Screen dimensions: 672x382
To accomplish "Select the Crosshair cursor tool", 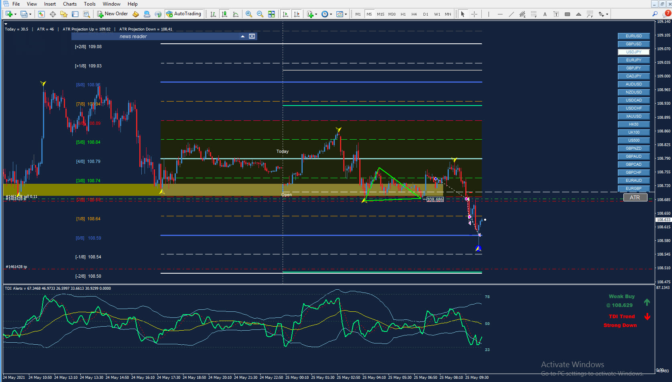I will pos(474,14).
